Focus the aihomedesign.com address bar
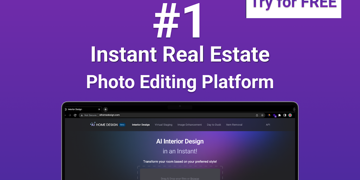The width and height of the screenshot is (360, 180). pos(172,115)
